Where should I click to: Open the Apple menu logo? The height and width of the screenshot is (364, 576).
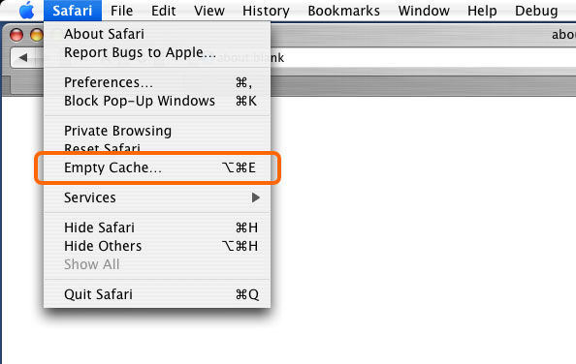pyautogui.click(x=27, y=11)
